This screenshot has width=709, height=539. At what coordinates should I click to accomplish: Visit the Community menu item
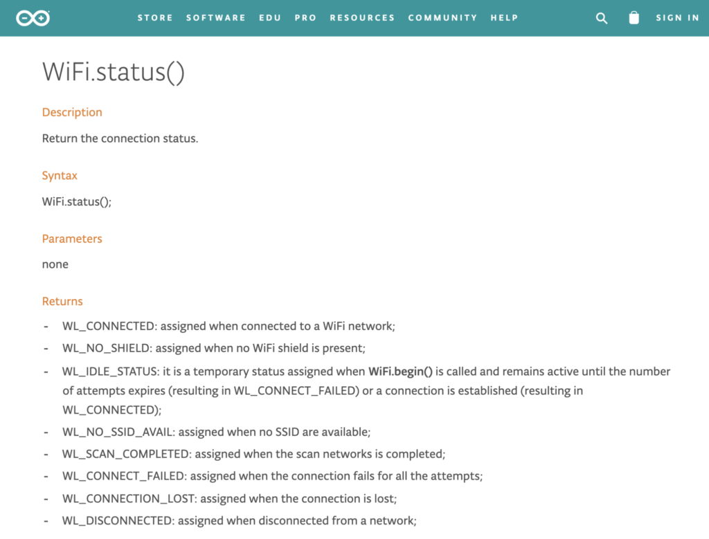pyautogui.click(x=442, y=18)
